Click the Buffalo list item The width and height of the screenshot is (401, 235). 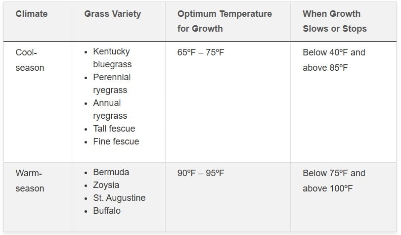point(107,211)
